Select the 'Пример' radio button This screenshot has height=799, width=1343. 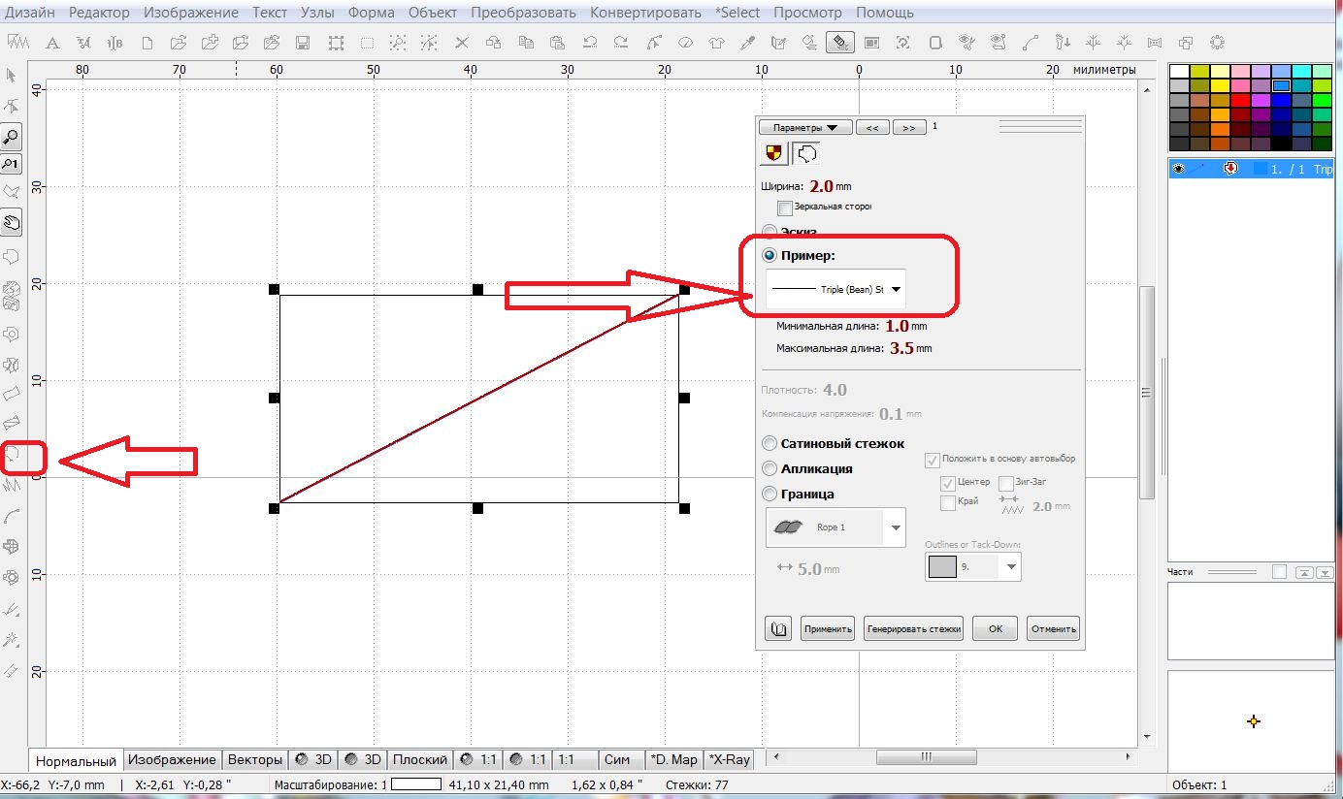point(770,256)
